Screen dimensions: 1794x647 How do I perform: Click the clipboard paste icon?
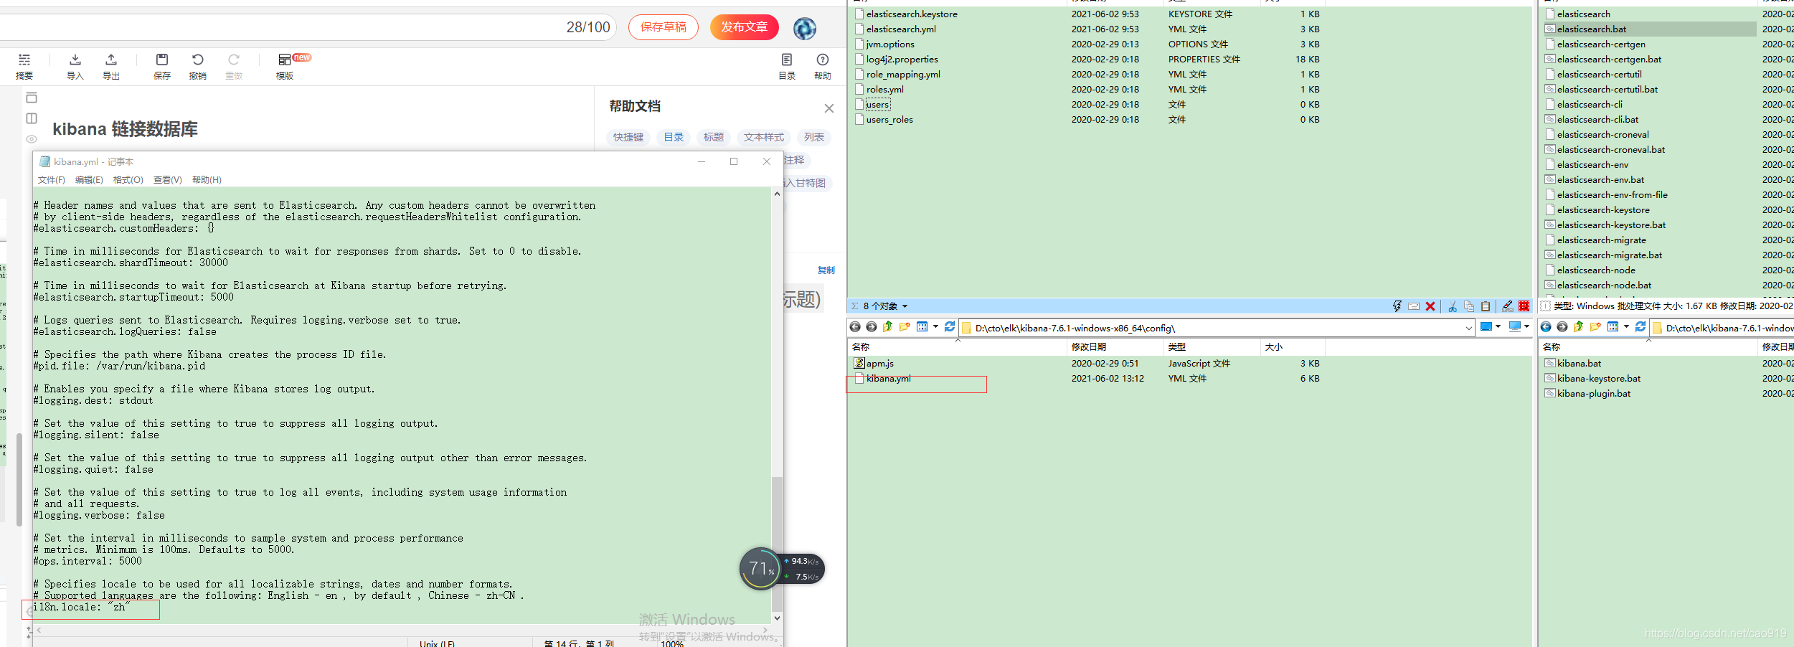click(x=1486, y=306)
